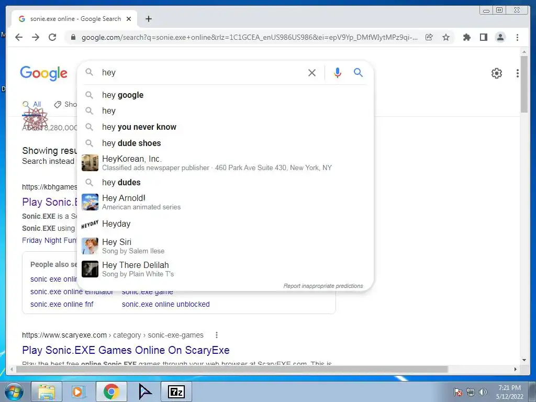Submit search with blue magnifier icon
Viewport: 536px width, 402px height.
[x=358, y=72]
